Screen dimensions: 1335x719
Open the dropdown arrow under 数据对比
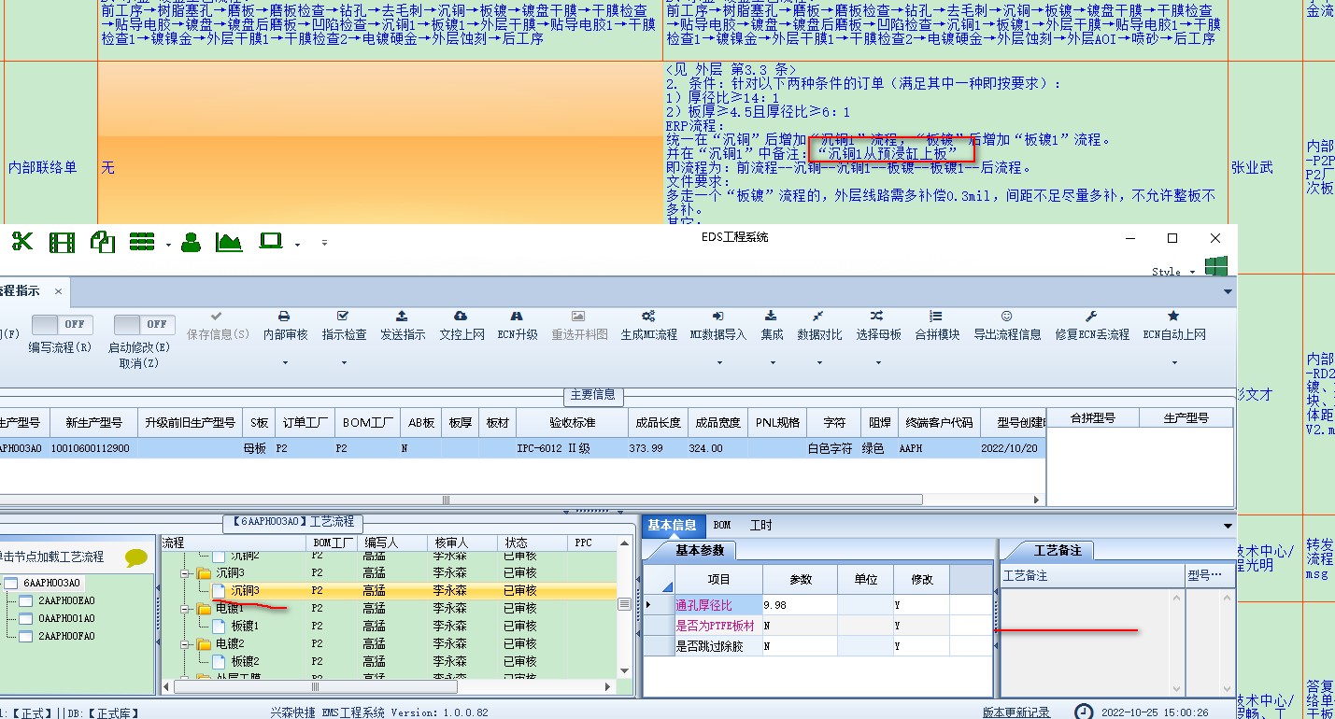point(818,362)
